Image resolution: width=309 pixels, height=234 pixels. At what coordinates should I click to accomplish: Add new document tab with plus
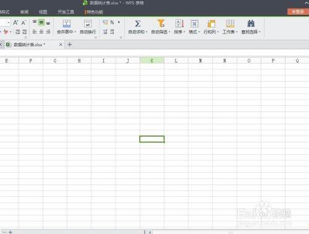[x=70, y=45]
